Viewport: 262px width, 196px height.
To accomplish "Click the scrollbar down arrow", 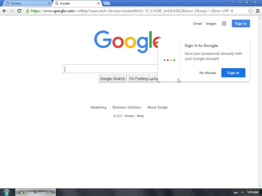I will [260, 186].
